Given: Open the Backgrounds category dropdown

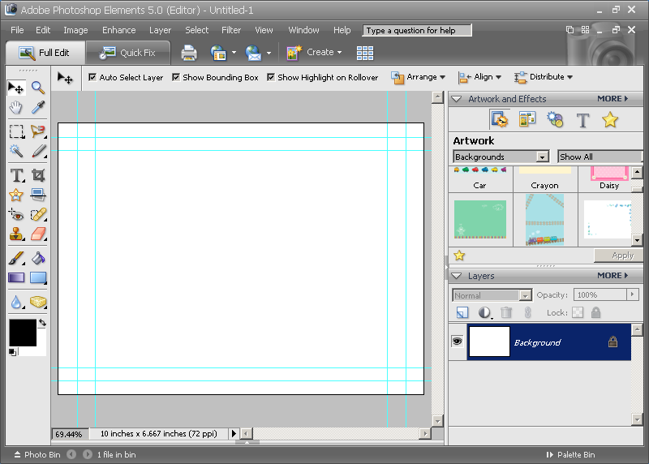Looking at the screenshot, I should click(501, 157).
